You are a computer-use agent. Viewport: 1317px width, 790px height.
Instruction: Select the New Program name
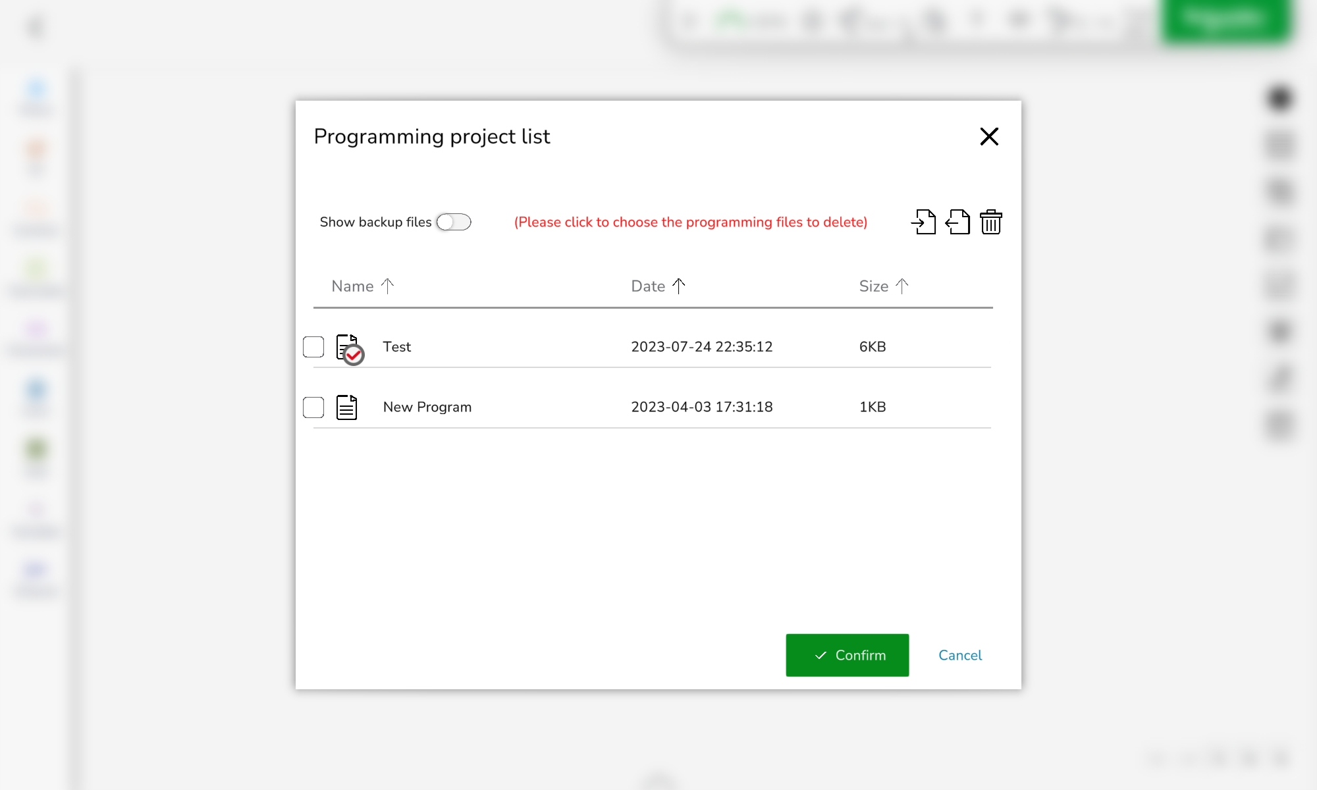pos(427,408)
